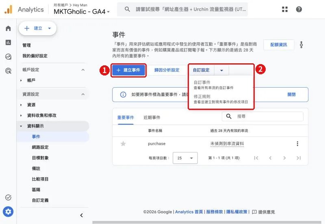Open the 服務條款 footer link
Viewport: 325px width, 224px height.
tap(214, 212)
